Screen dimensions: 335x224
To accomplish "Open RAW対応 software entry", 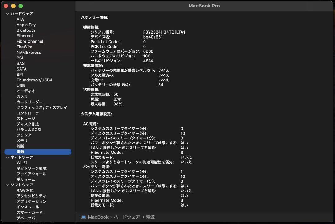I will point(25,190).
